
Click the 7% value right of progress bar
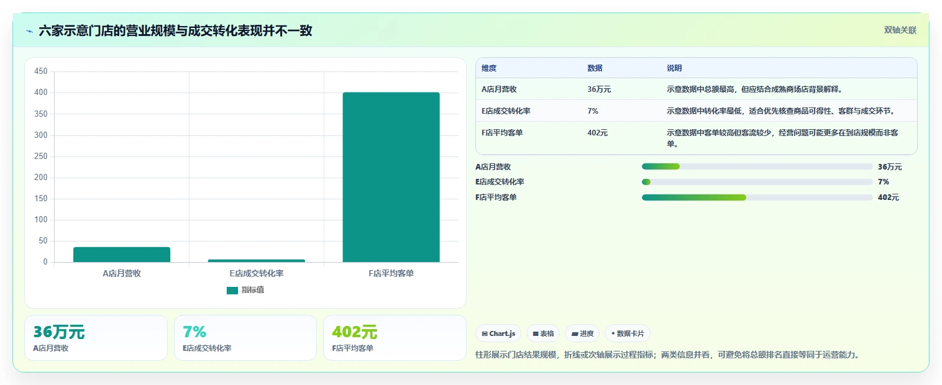point(884,182)
